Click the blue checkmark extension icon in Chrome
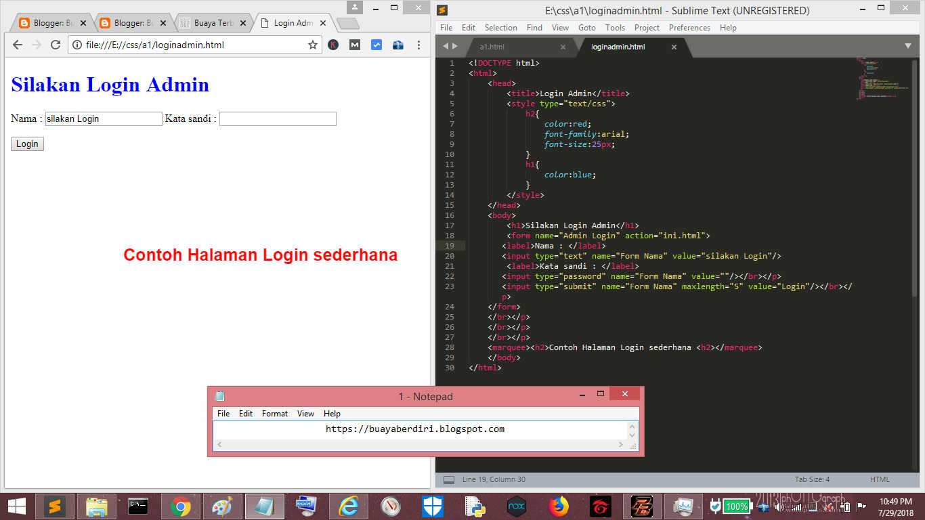Image resolution: width=925 pixels, height=520 pixels. point(376,45)
